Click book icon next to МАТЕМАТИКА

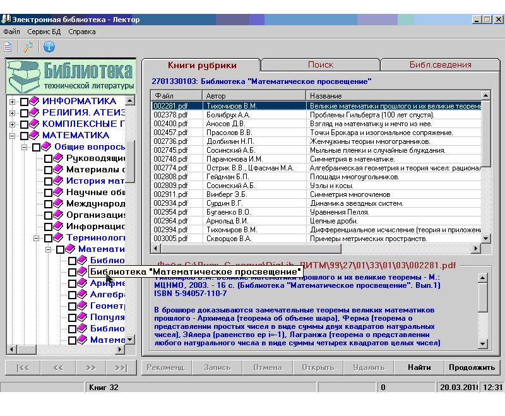(34, 135)
